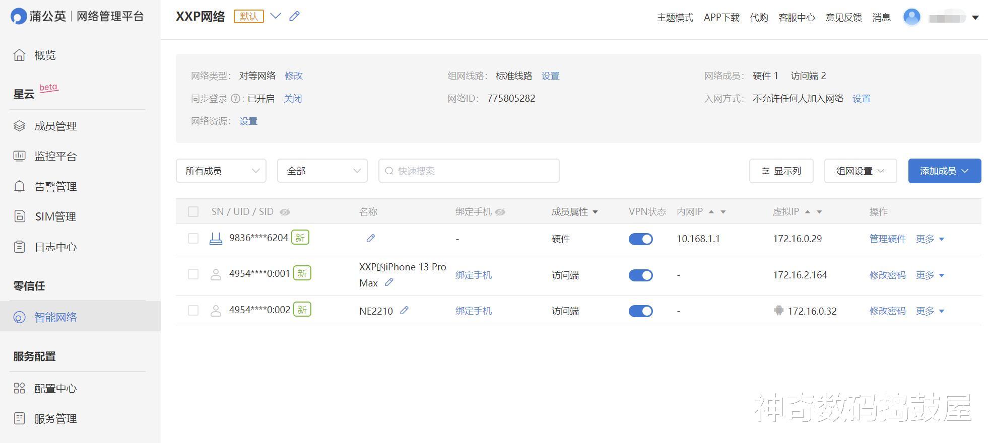988x443 pixels.
Task: Expand the network switcher chevron beside 默认
Action: tap(276, 16)
